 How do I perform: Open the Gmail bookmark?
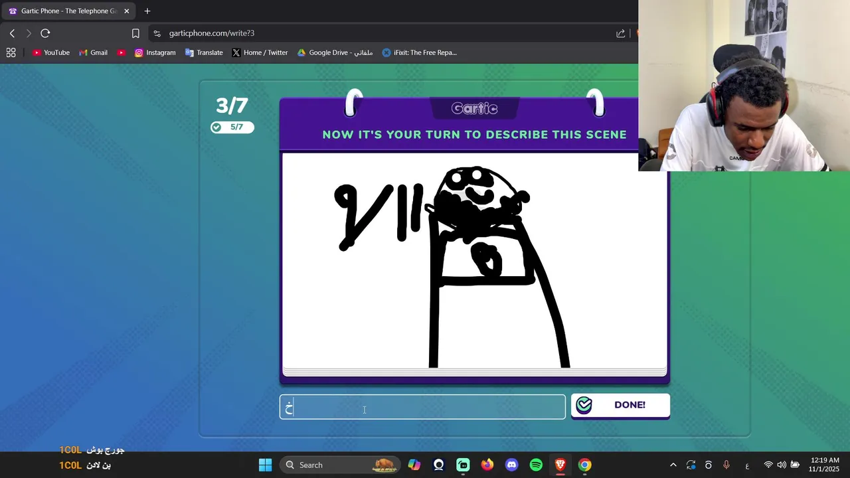(93, 52)
